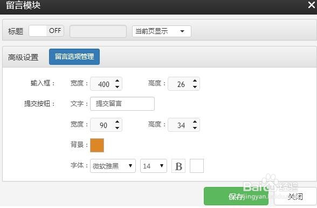The height and width of the screenshot is (208, 317).
Task: Decrease submit button width from 90
Action: coord(118,128)
